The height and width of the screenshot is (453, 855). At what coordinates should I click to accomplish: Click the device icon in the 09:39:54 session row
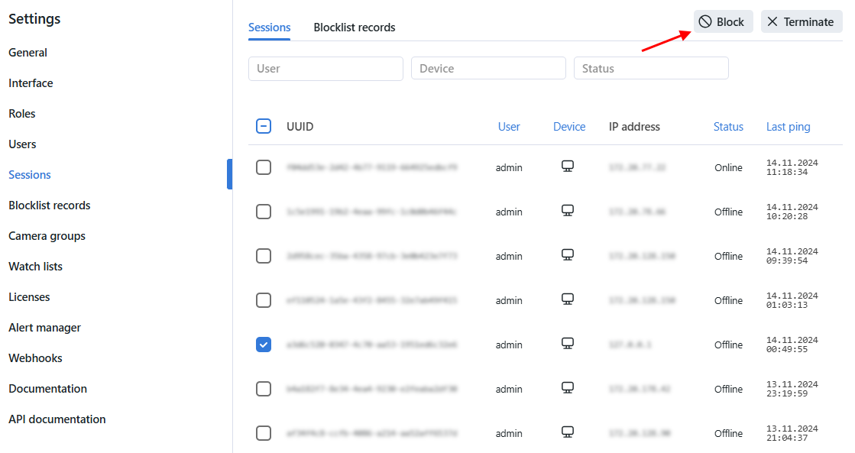(568, 255)
